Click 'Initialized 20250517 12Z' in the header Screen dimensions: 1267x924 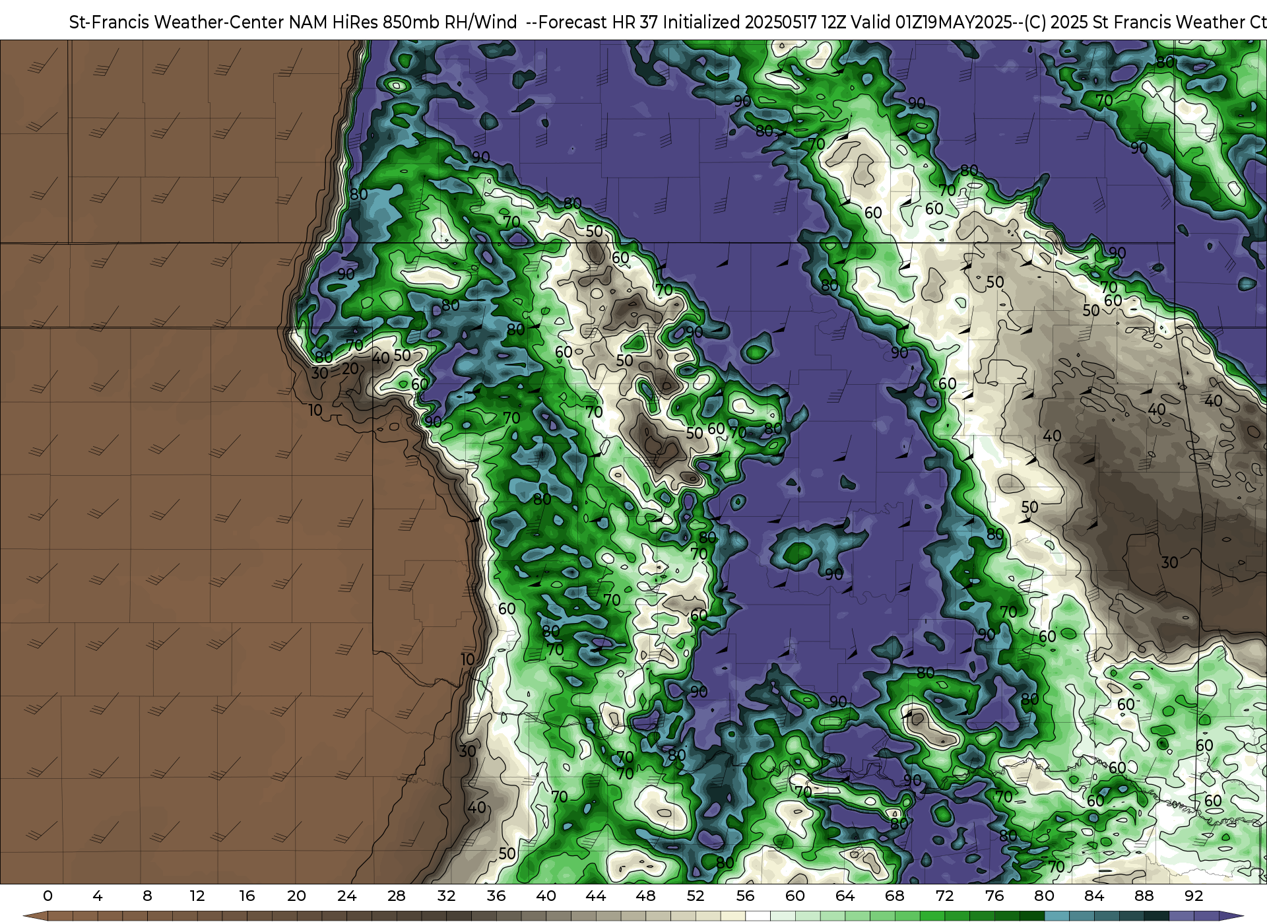(x=754, y=22)
